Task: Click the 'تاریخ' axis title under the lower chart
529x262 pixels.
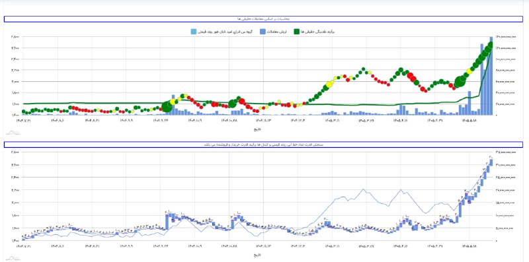Action: pyautogui.click(x=257, y=255)
